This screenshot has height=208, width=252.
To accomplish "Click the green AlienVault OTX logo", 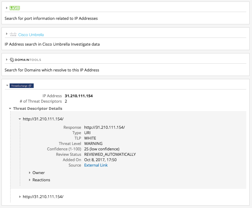I will click(x=15, y=8).
